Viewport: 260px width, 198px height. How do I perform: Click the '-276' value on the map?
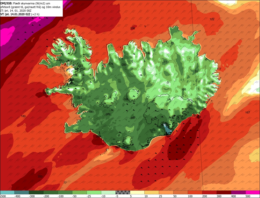[107, 114]
